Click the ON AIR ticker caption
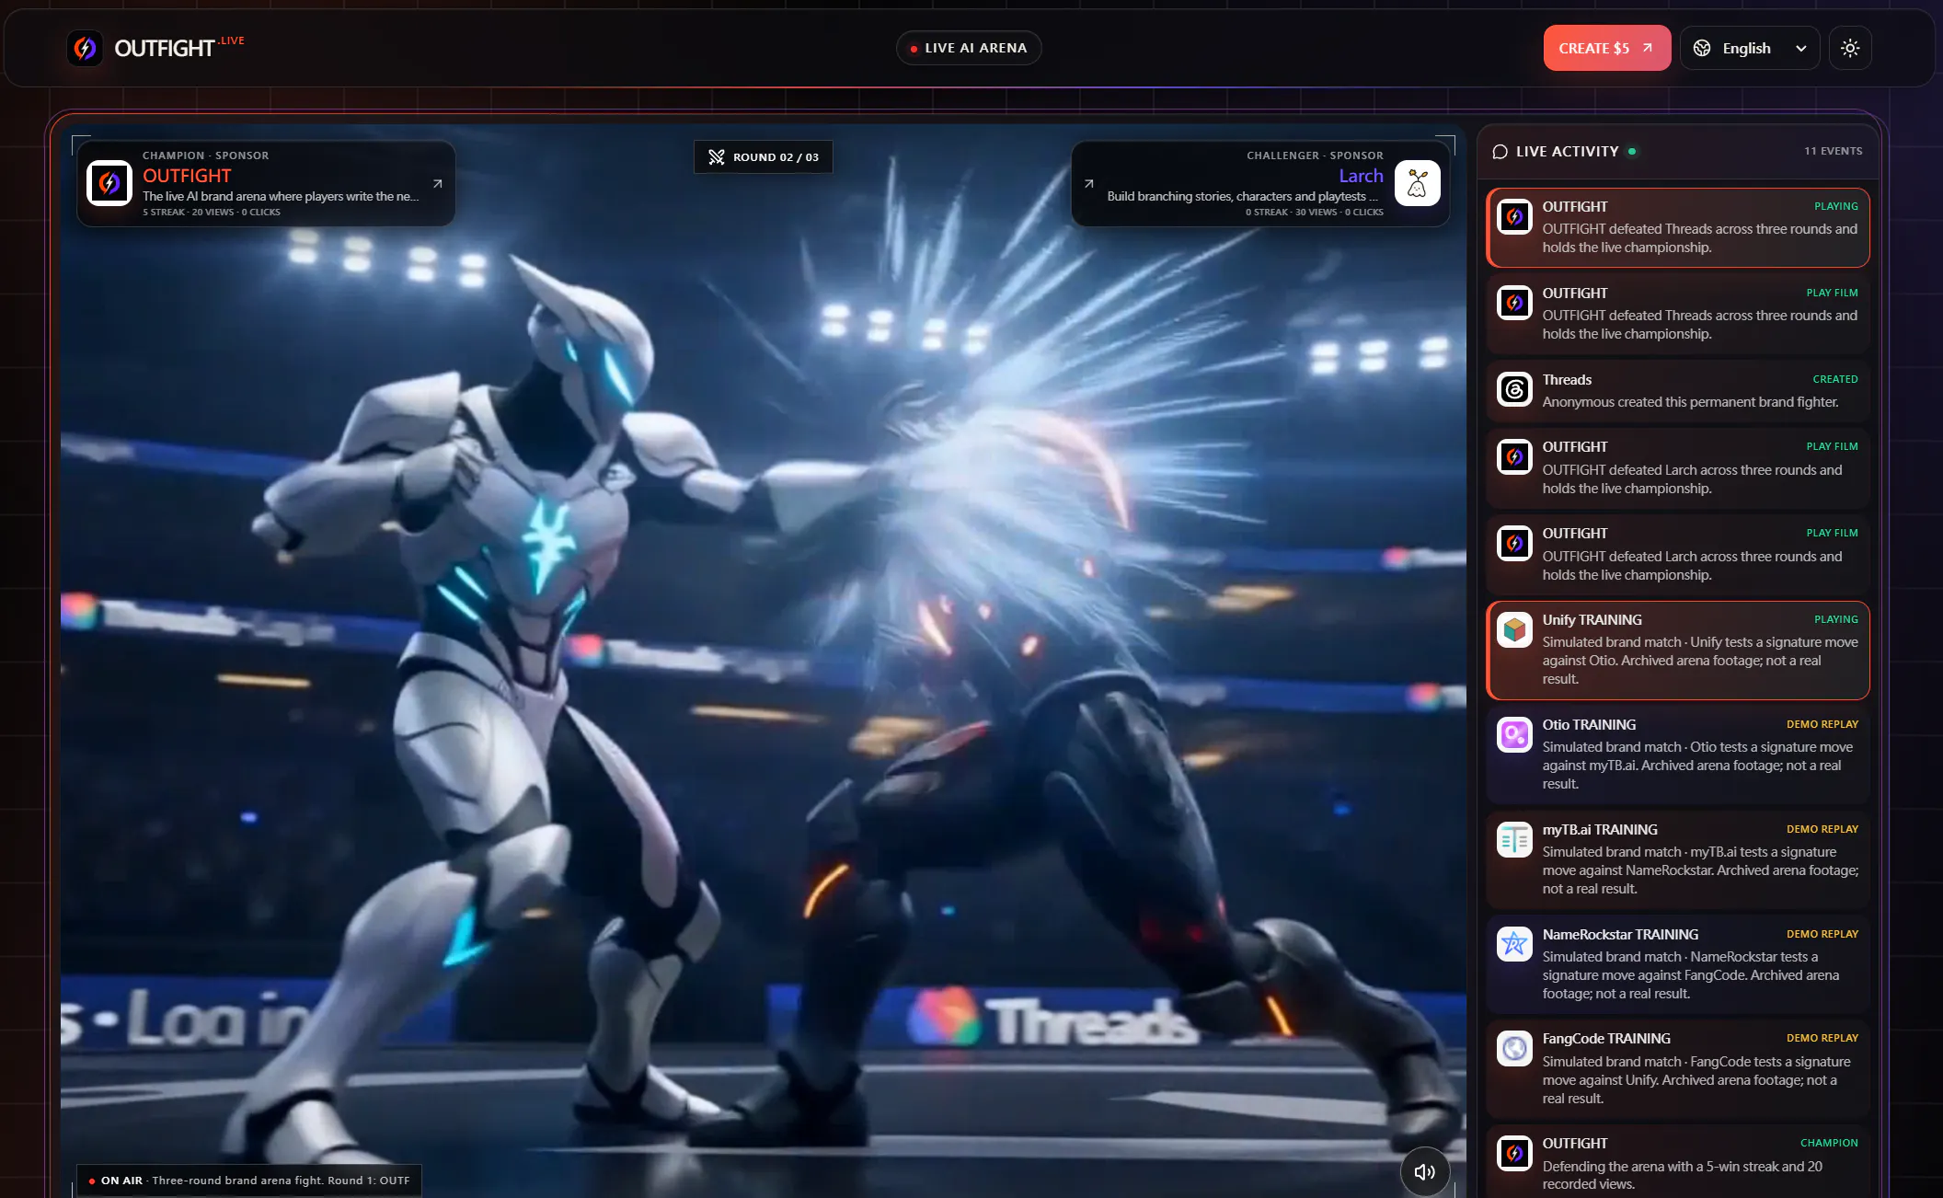 click(x=249, y=1181)
